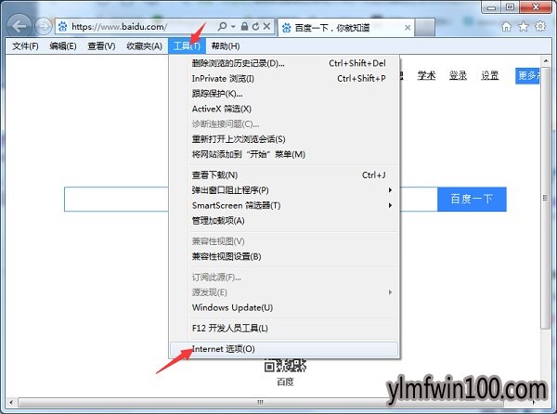
Task: Click the 登录 link
Action: tap(458, 75)
